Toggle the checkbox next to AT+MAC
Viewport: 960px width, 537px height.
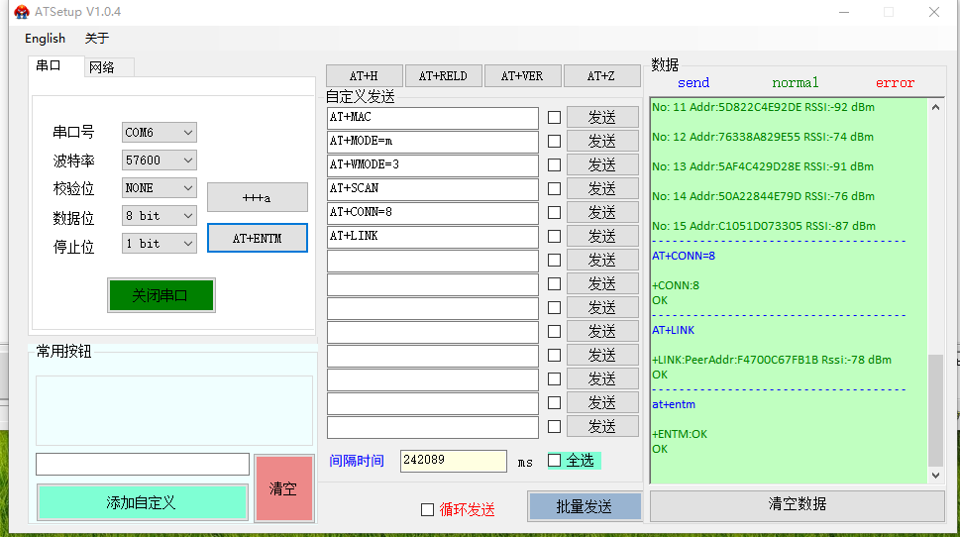click(x=554, y=117)
